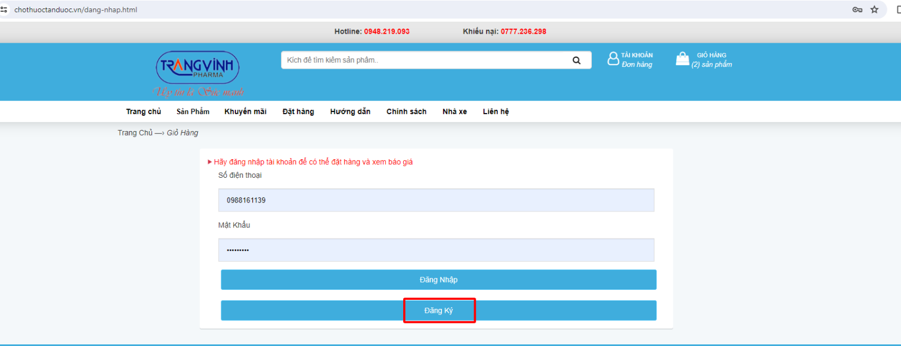Click the Trang Chủ breadcrumb link
The width and height of the screenshot is (901, 346).
coord(135,133)
